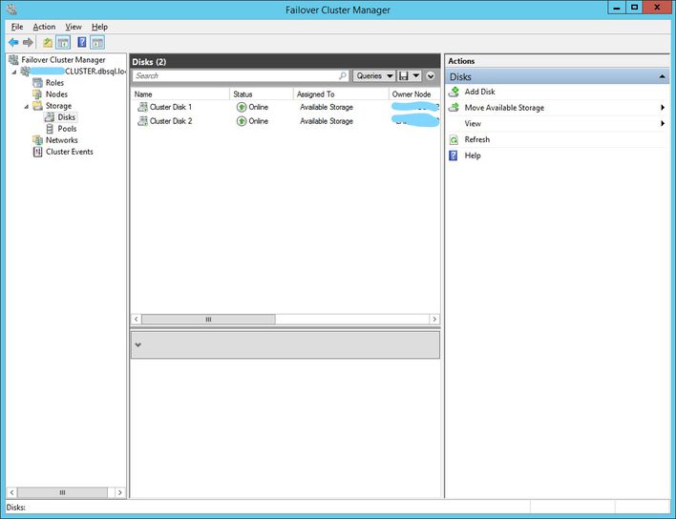The width and height of the screenshot is (676, 519).
Task: Toggle the action pane toolbar icon
Action: [97, 42]
